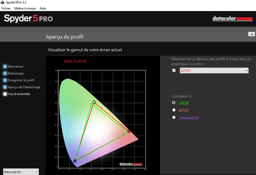
Task: Click the Etalonnage step indicator icon
Action: (x=5, y=73)
